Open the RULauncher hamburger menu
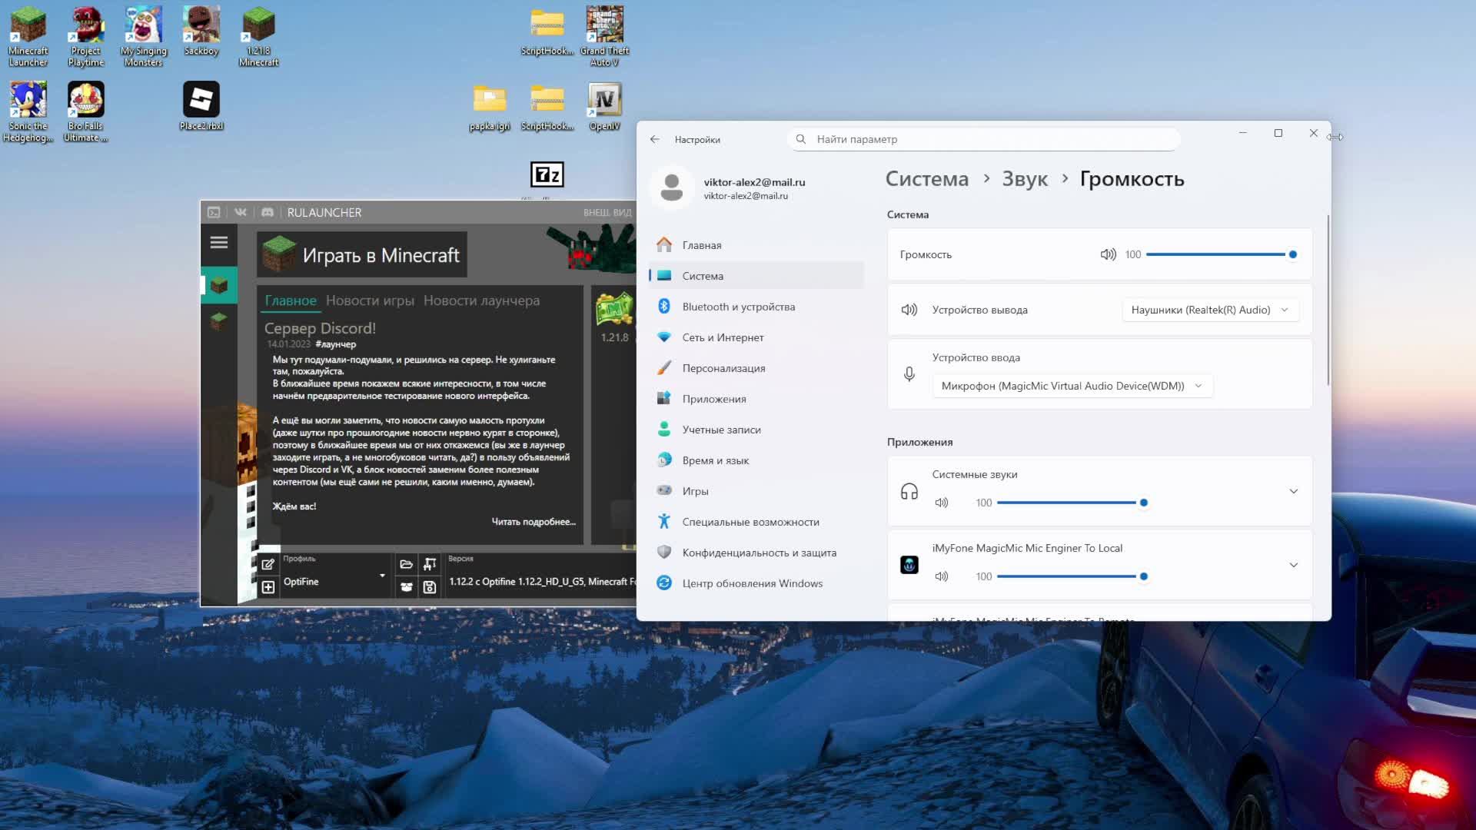 [x=218, y=243]
